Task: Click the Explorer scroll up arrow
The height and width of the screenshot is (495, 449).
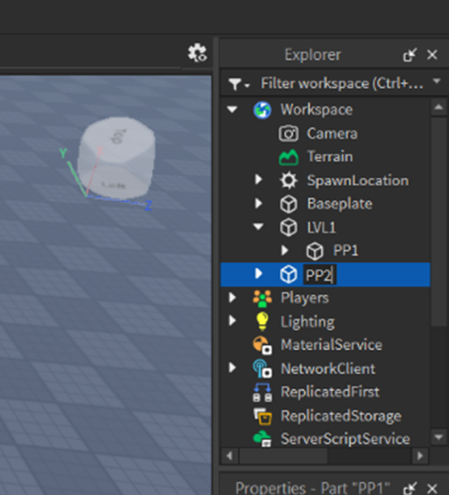Action: point(438,107)
